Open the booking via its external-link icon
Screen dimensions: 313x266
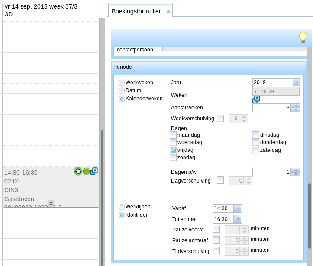click(x=94, y=171)
